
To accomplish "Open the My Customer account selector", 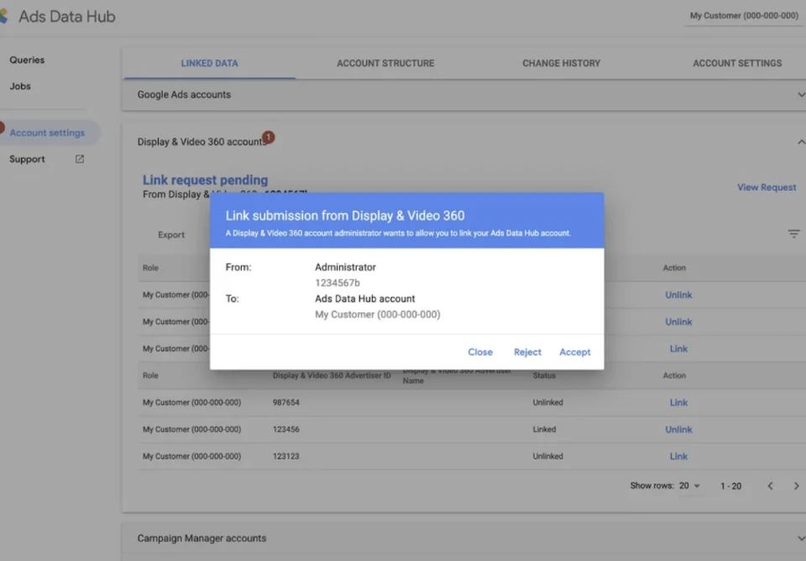I will pos(744,16).
